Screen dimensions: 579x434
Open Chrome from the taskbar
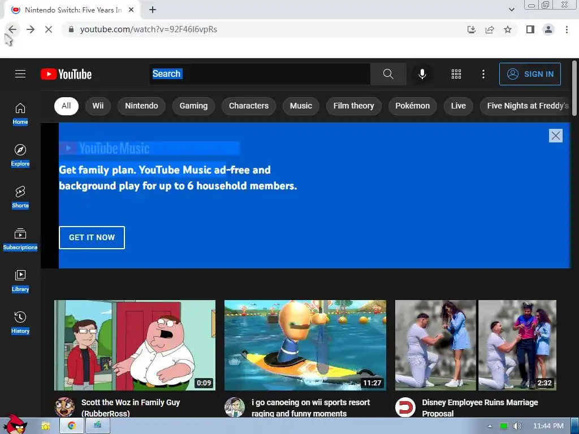coord(71,426)
